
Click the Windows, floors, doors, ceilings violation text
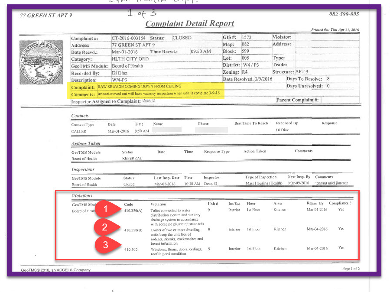tap(177, 251)
